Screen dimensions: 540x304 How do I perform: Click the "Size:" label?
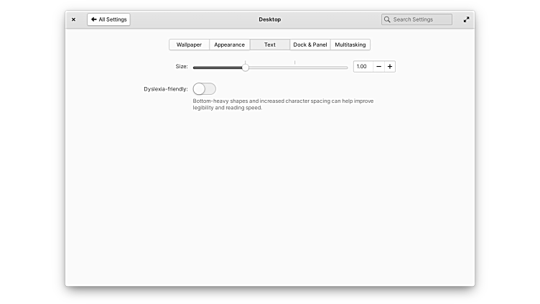[x=181, y=67]
